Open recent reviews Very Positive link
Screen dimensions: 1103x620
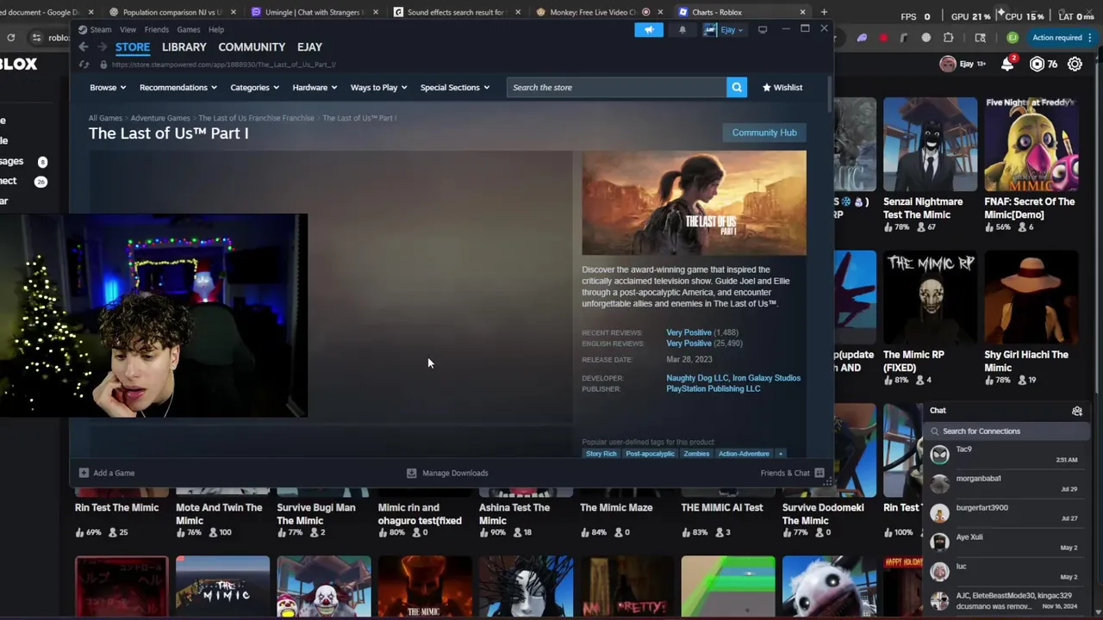point(689,332)
